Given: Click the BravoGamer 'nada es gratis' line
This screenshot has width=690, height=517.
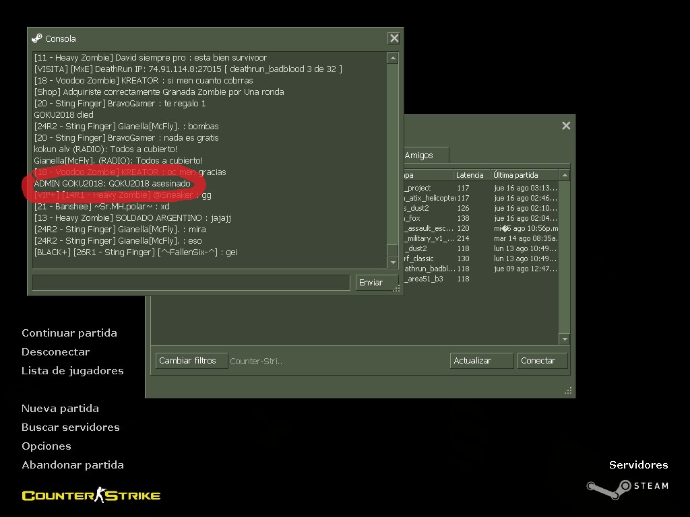Looking at the screenshot, I should [x=126, y=137].
